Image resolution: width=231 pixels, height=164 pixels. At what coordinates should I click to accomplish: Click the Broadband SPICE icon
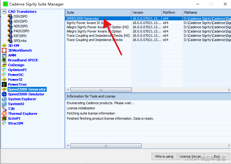tap(4, 60)
